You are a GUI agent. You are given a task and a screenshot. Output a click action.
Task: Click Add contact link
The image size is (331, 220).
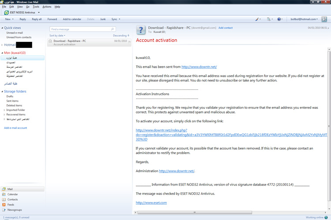tap(226, 28)
